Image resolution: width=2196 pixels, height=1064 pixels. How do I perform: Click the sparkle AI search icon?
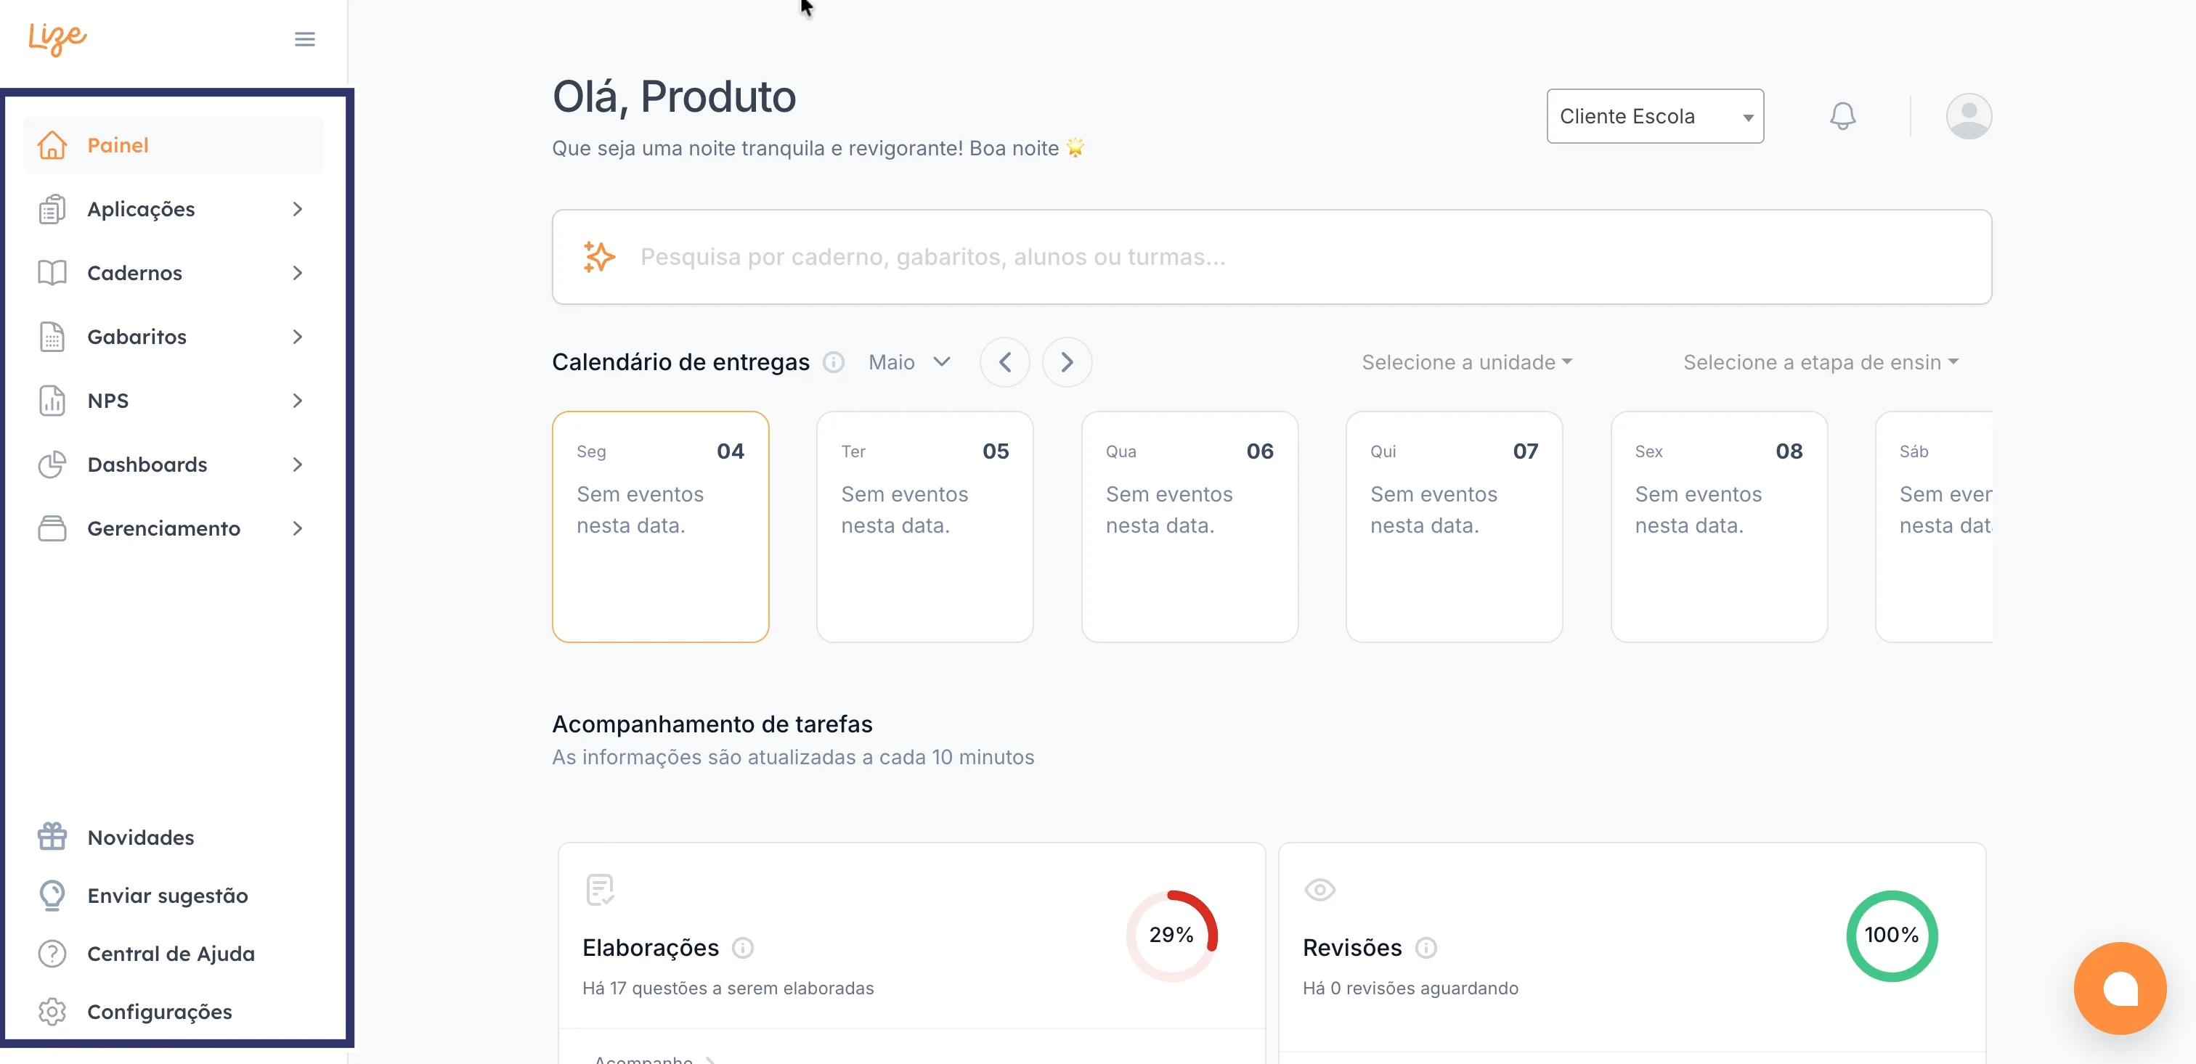(x=599, y=256)
